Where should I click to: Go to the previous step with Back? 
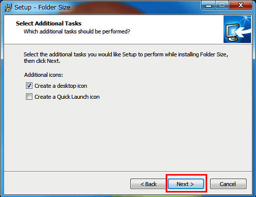click(148, 184)
